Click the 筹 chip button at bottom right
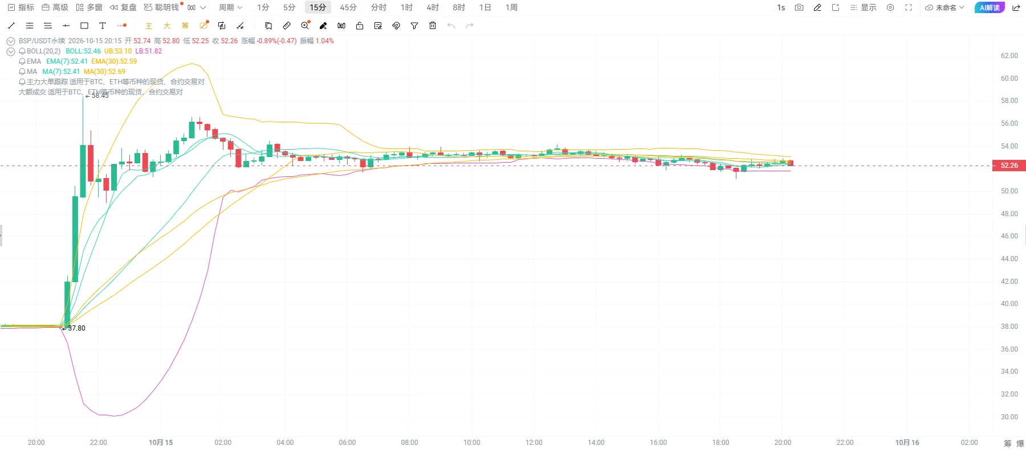Image resolution: width=1026 pixels, height=450 pixels. [x=1008, y=443]
